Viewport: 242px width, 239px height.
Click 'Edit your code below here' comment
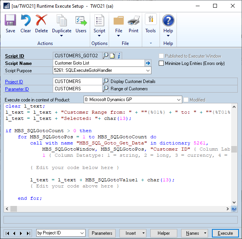(x=75, y=168)
